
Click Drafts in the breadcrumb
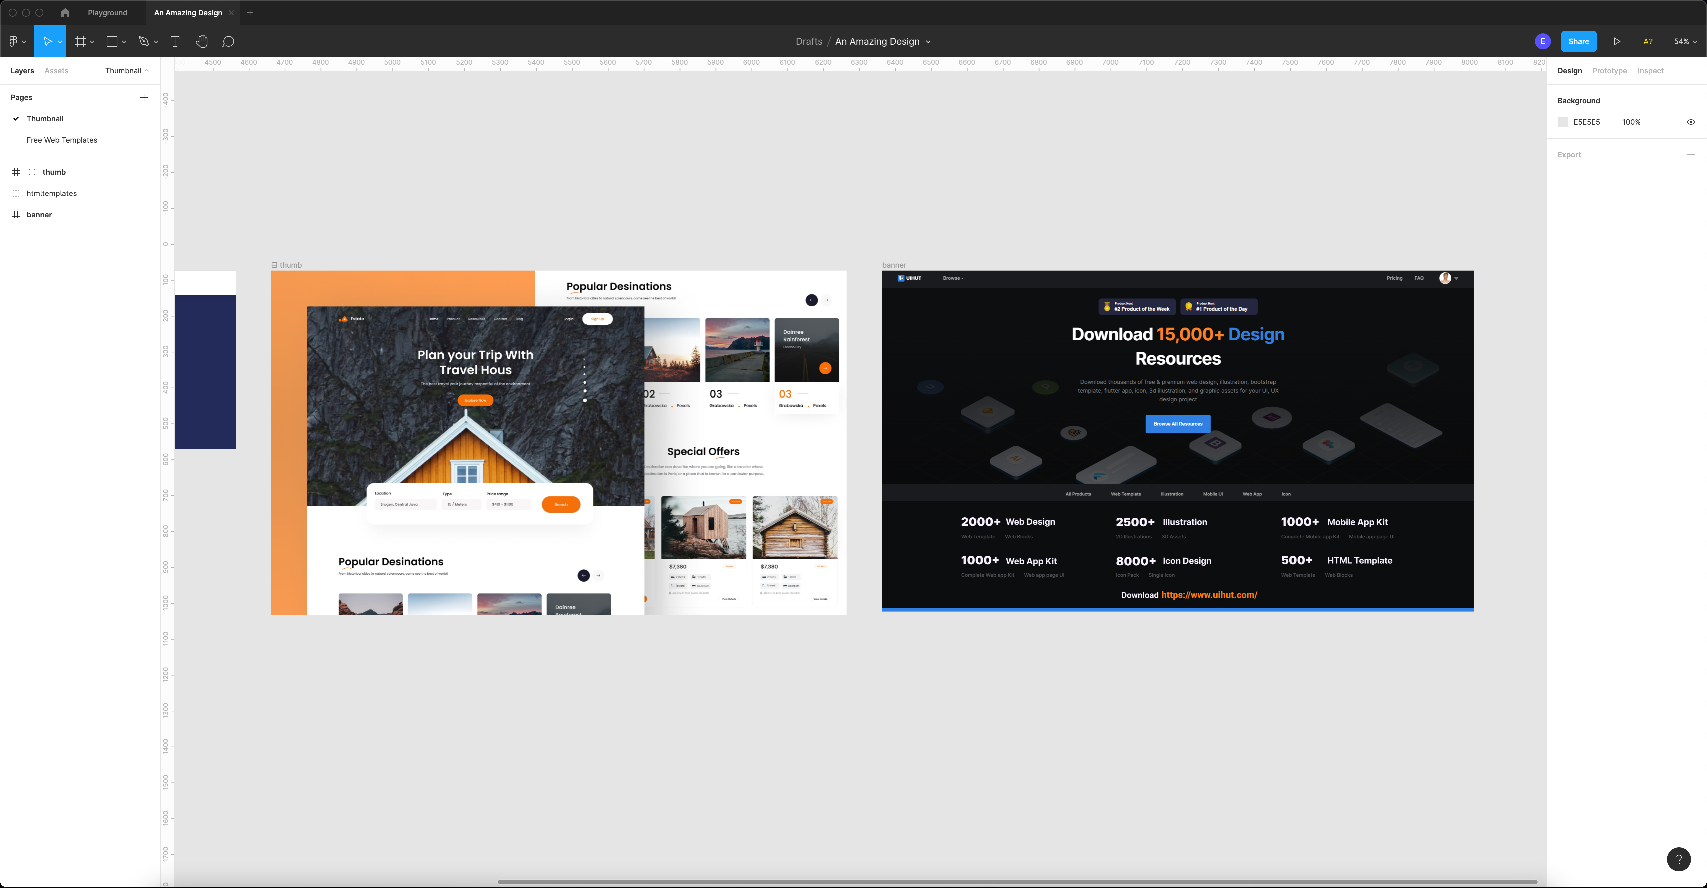[808, 41]
